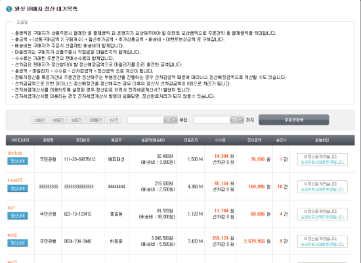
Task: Click the blue page title arrow icon
Action: click(9, 9)
